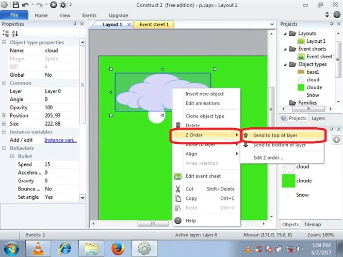The width and height of the screenshot is (343, 257).
Task: Open the Upgrade ribbon tab
Action: [x=119, y=15]
